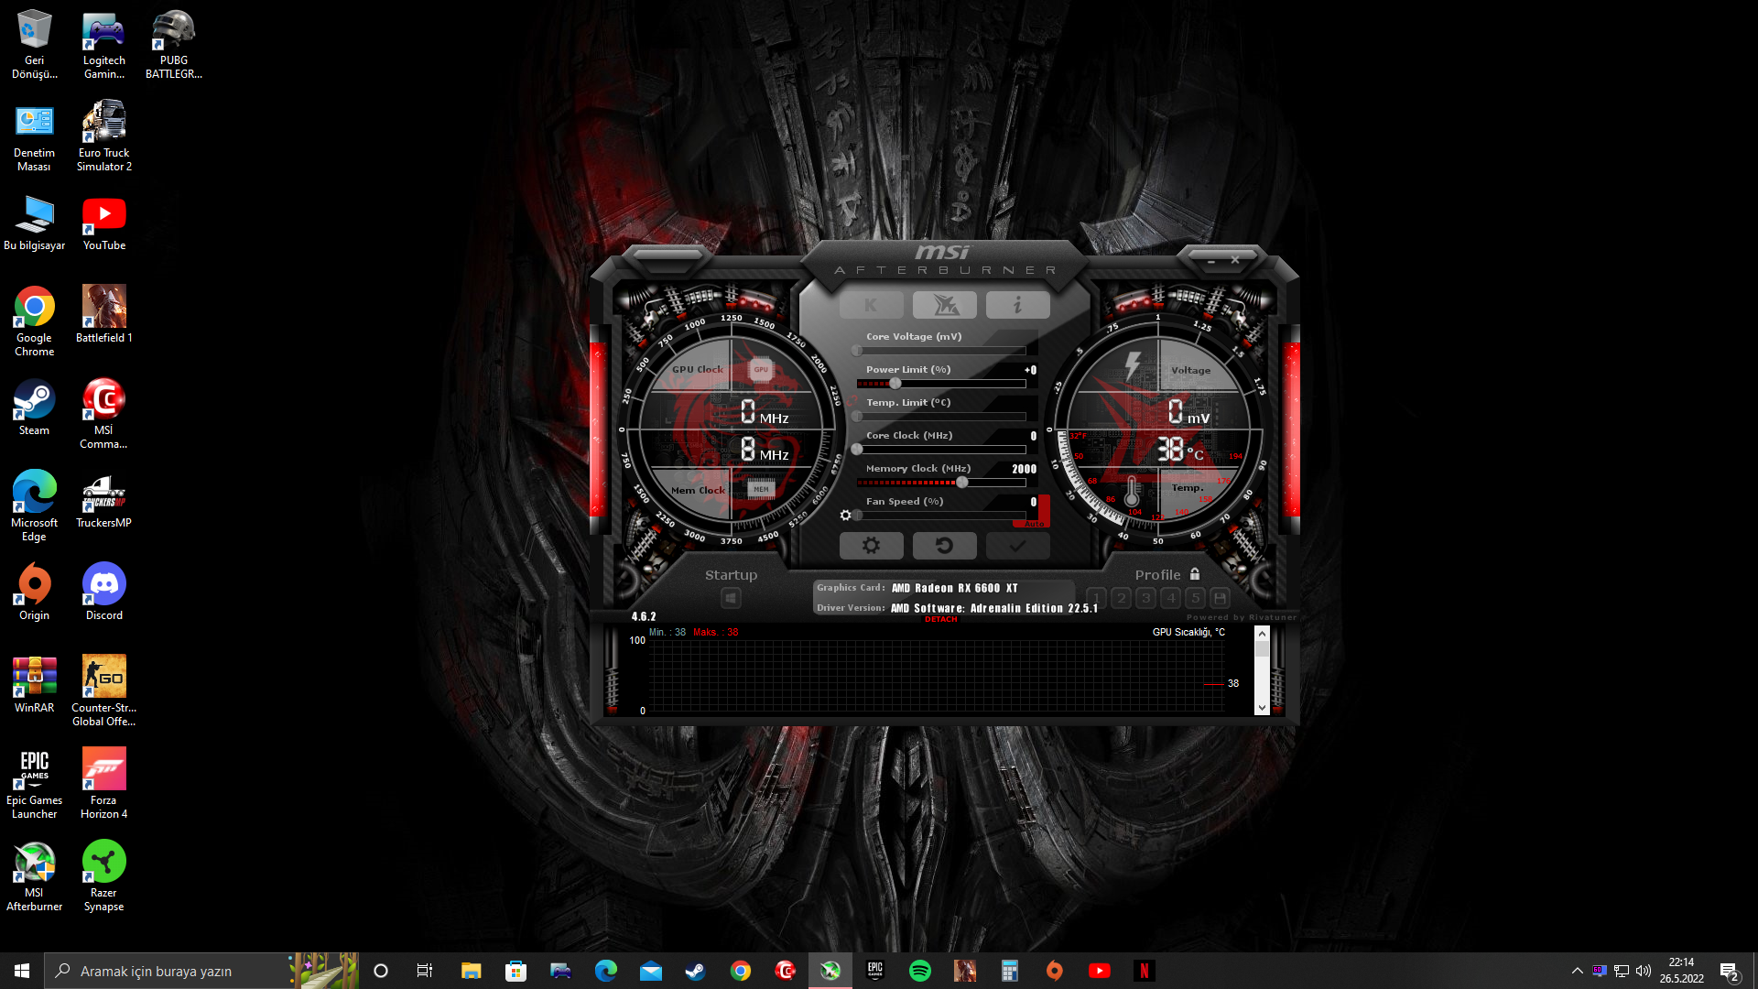Open Discord desktop shortcut
Image resolution: width=1758 pixels, height=989 pixels.
pos(103,593)
